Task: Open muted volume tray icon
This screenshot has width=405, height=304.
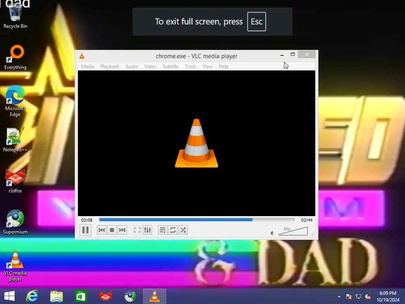Action: pos(368,296)
